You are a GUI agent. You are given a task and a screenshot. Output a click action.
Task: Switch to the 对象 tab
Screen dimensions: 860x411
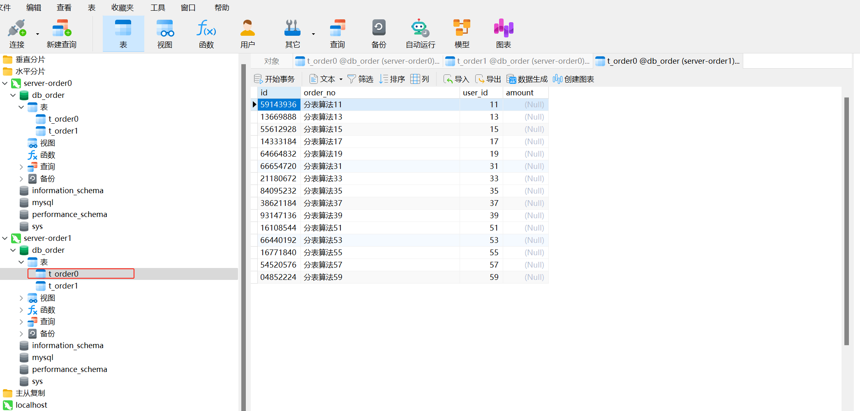pos(272,61)
